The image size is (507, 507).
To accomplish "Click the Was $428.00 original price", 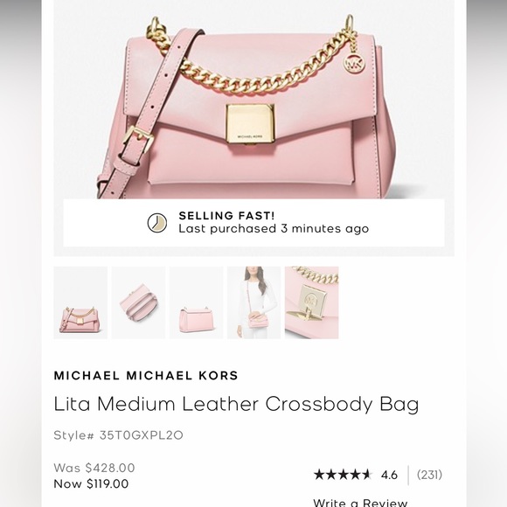I will click(94, 468).
